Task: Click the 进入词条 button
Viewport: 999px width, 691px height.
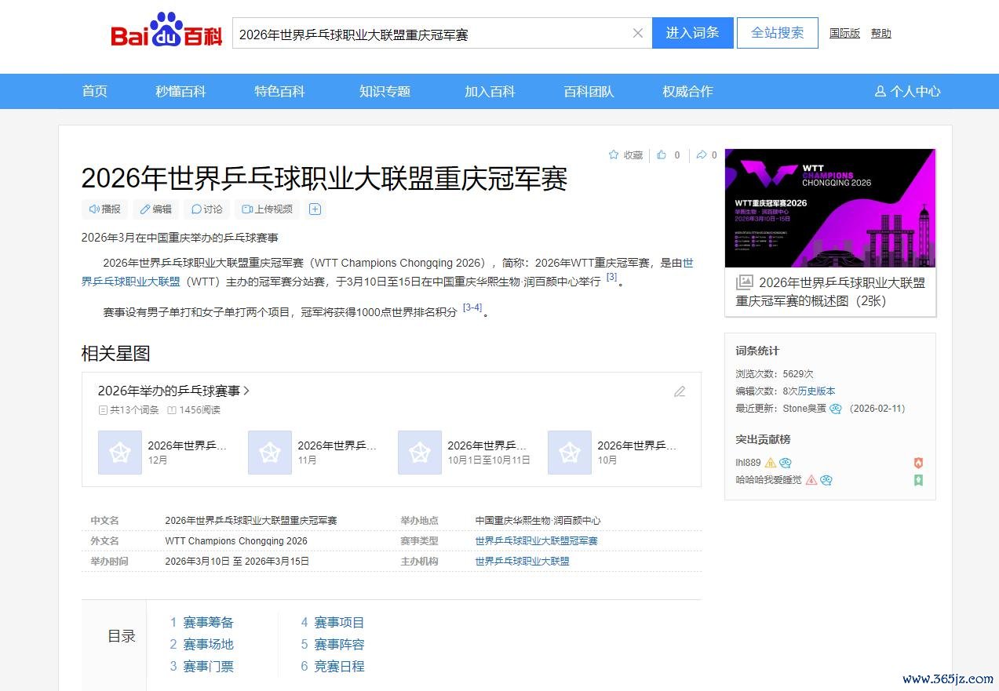Action: coord(692,33)
